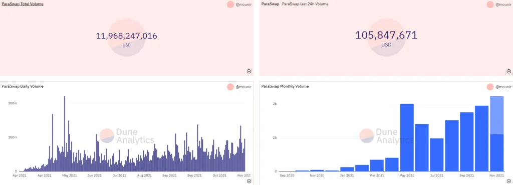This screenshot has width=513, height=185.
Task: Click the verified checkmark icon on Daily Volume panel
Action: click(248, 181)
